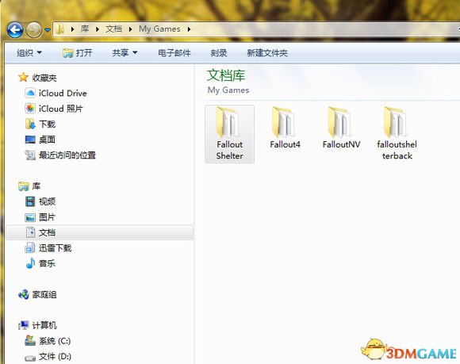The height and width of the screenshot is (364, 460).
Task: Select 库 in the address breadcrumb
Action: click(x=85, y=29)
